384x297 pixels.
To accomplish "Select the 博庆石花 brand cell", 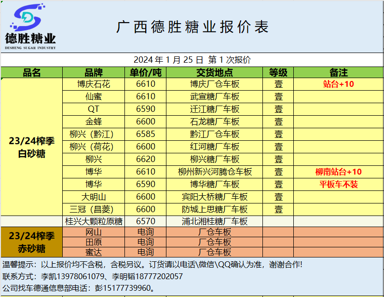I will pos(93,84).
